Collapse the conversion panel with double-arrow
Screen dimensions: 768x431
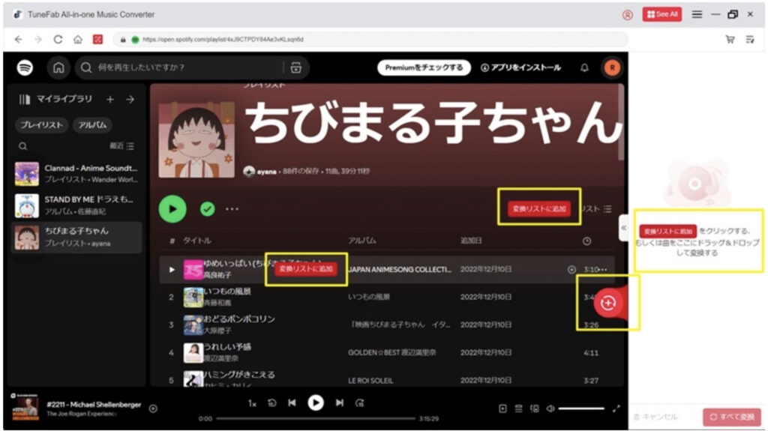(622, 228)
